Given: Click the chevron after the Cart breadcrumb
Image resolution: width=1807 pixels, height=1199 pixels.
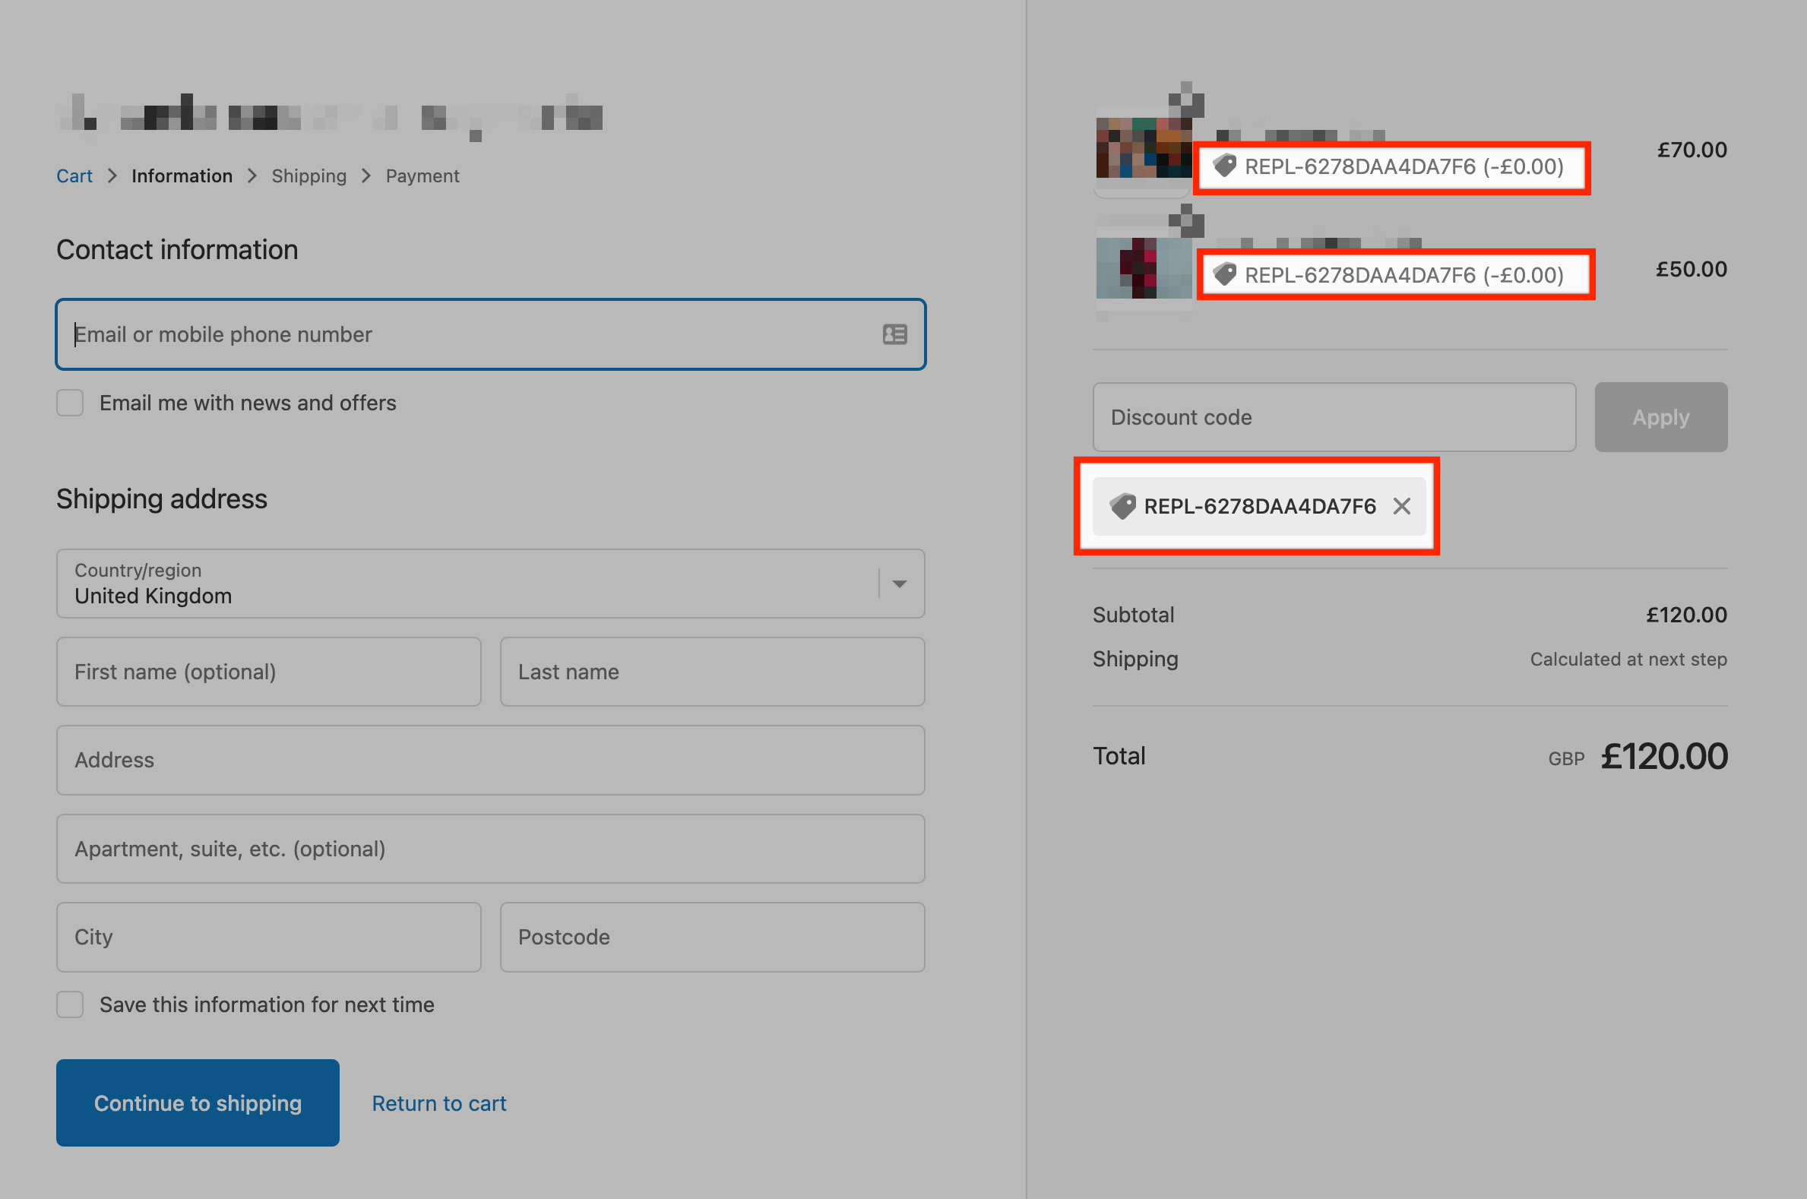Looking at the screenshot, I should click(x=112, y=176).
